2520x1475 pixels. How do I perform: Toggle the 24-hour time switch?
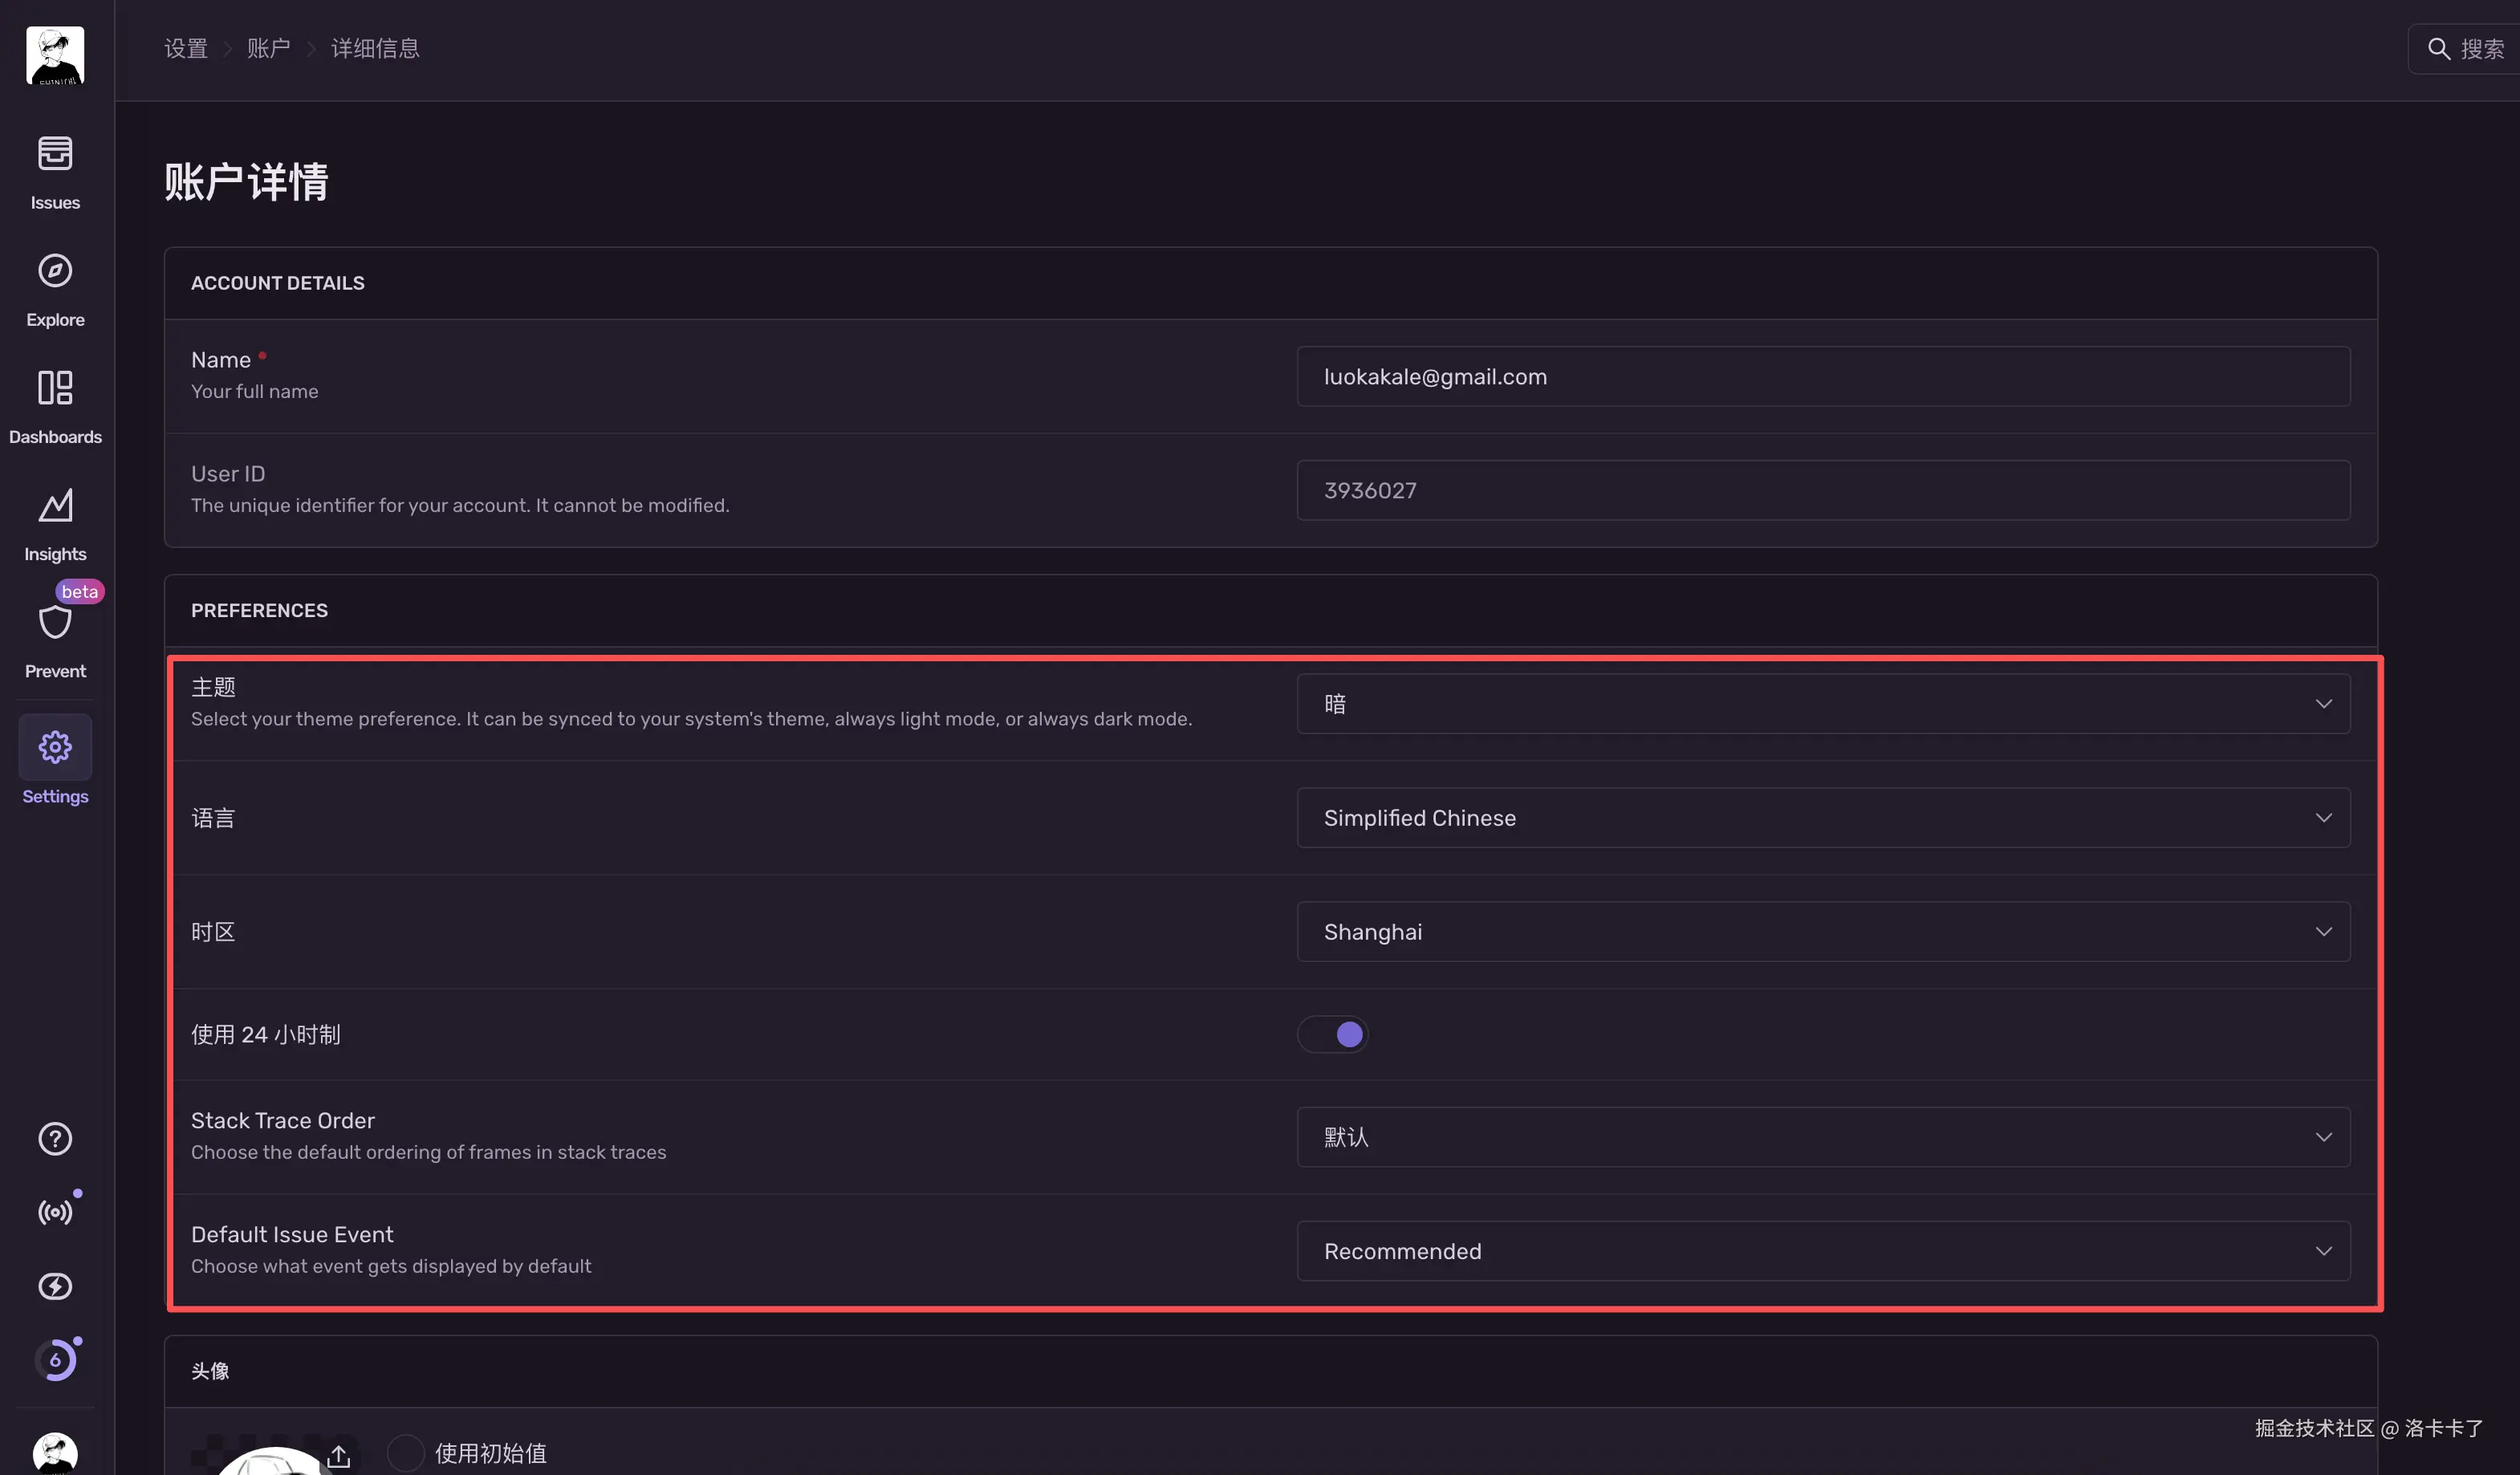(x=1333, y=1034)
